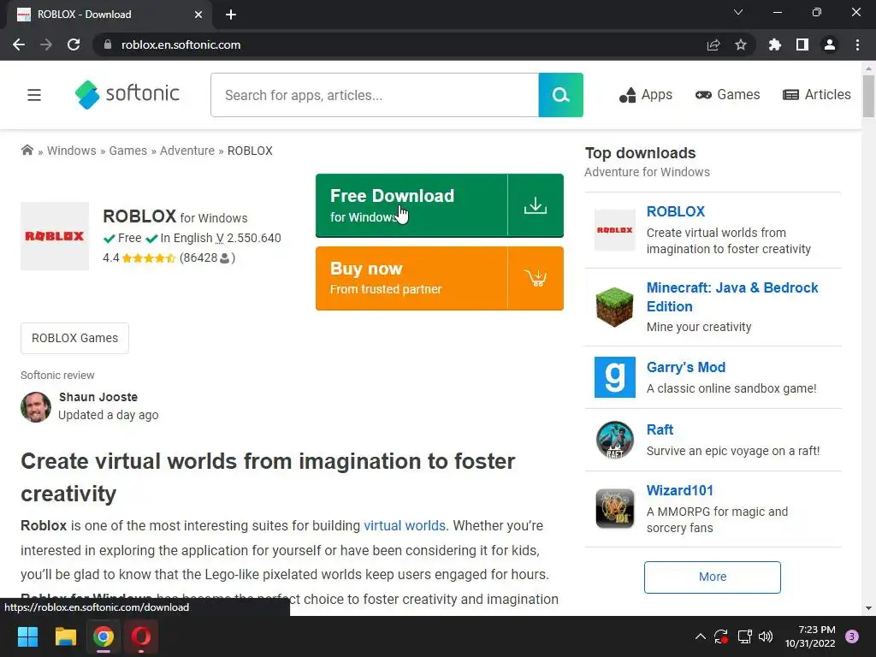Image resolution: width=876 pixels, height=657 pixels.
Task: Open Chrome's three-dot menu
Action: [x=857, y=44]
